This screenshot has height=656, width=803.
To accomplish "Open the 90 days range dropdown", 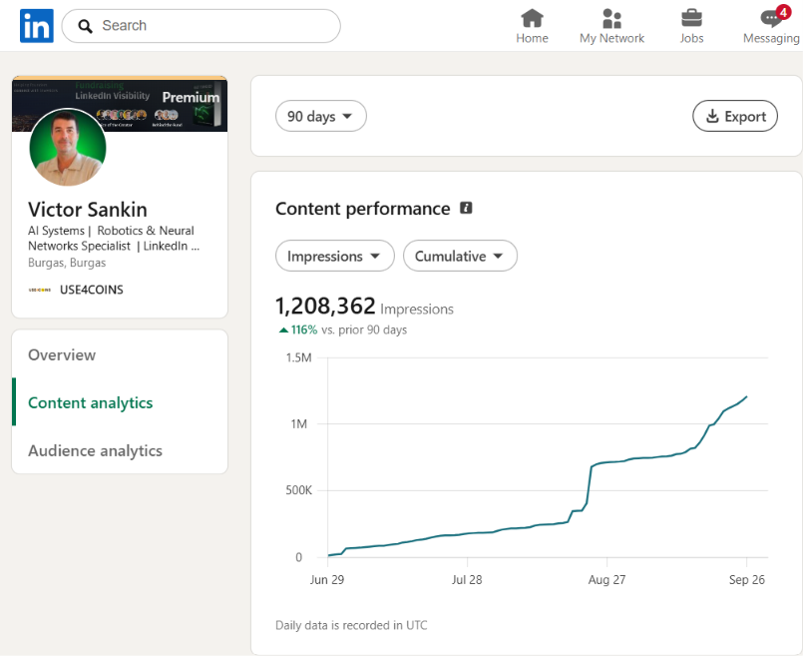I will (320, 117).
